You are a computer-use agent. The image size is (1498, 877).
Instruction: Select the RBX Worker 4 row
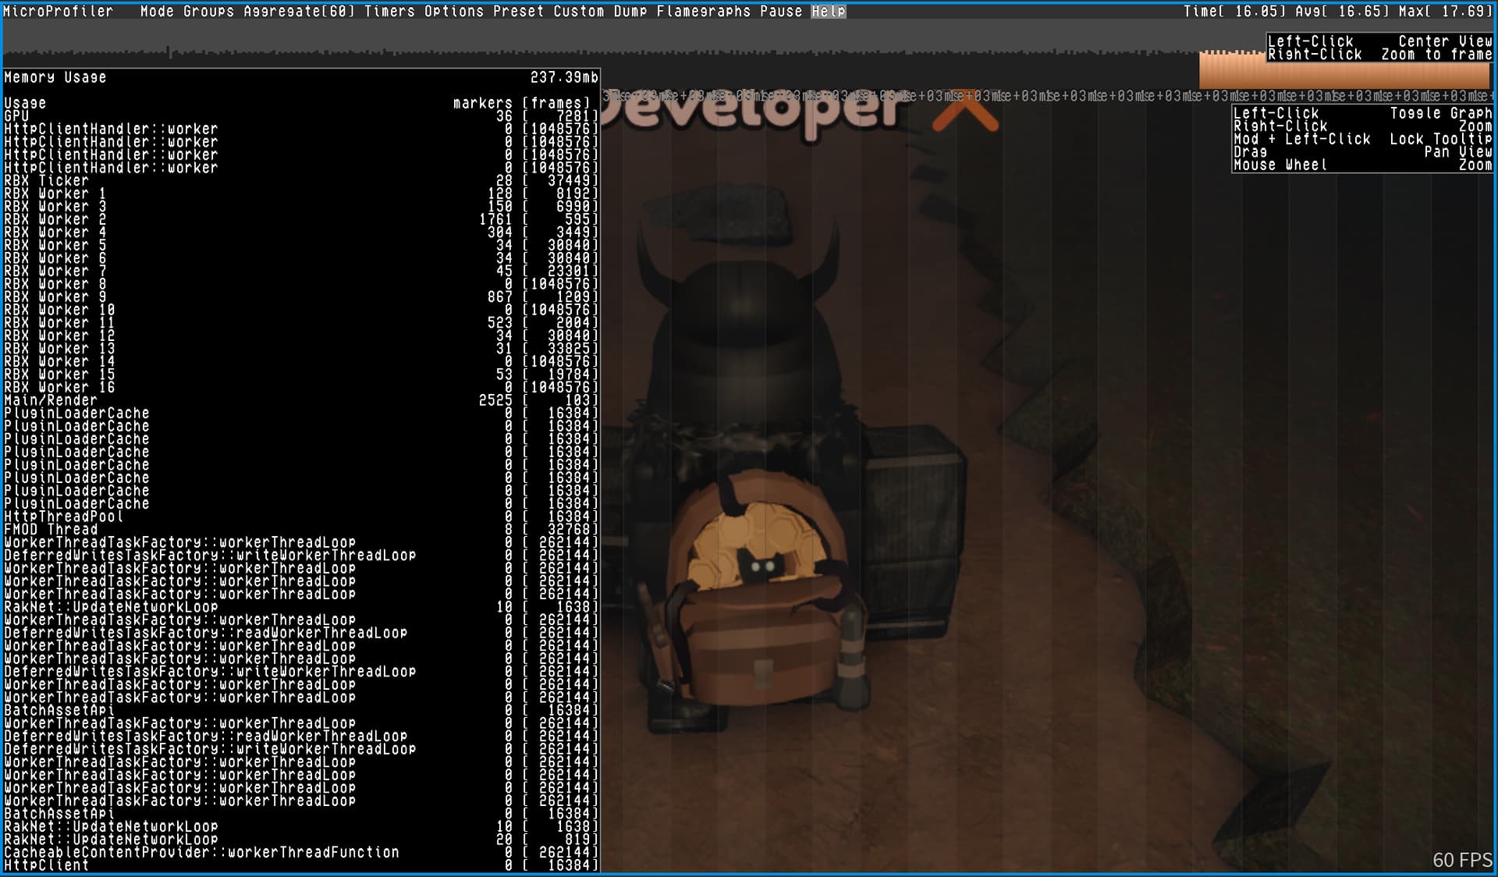(301, 232)
